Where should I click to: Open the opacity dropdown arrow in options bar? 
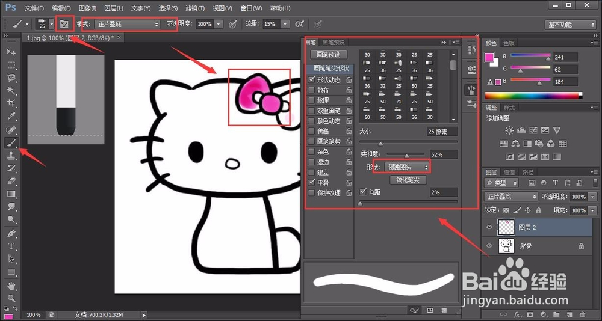(x=219, y=24)
